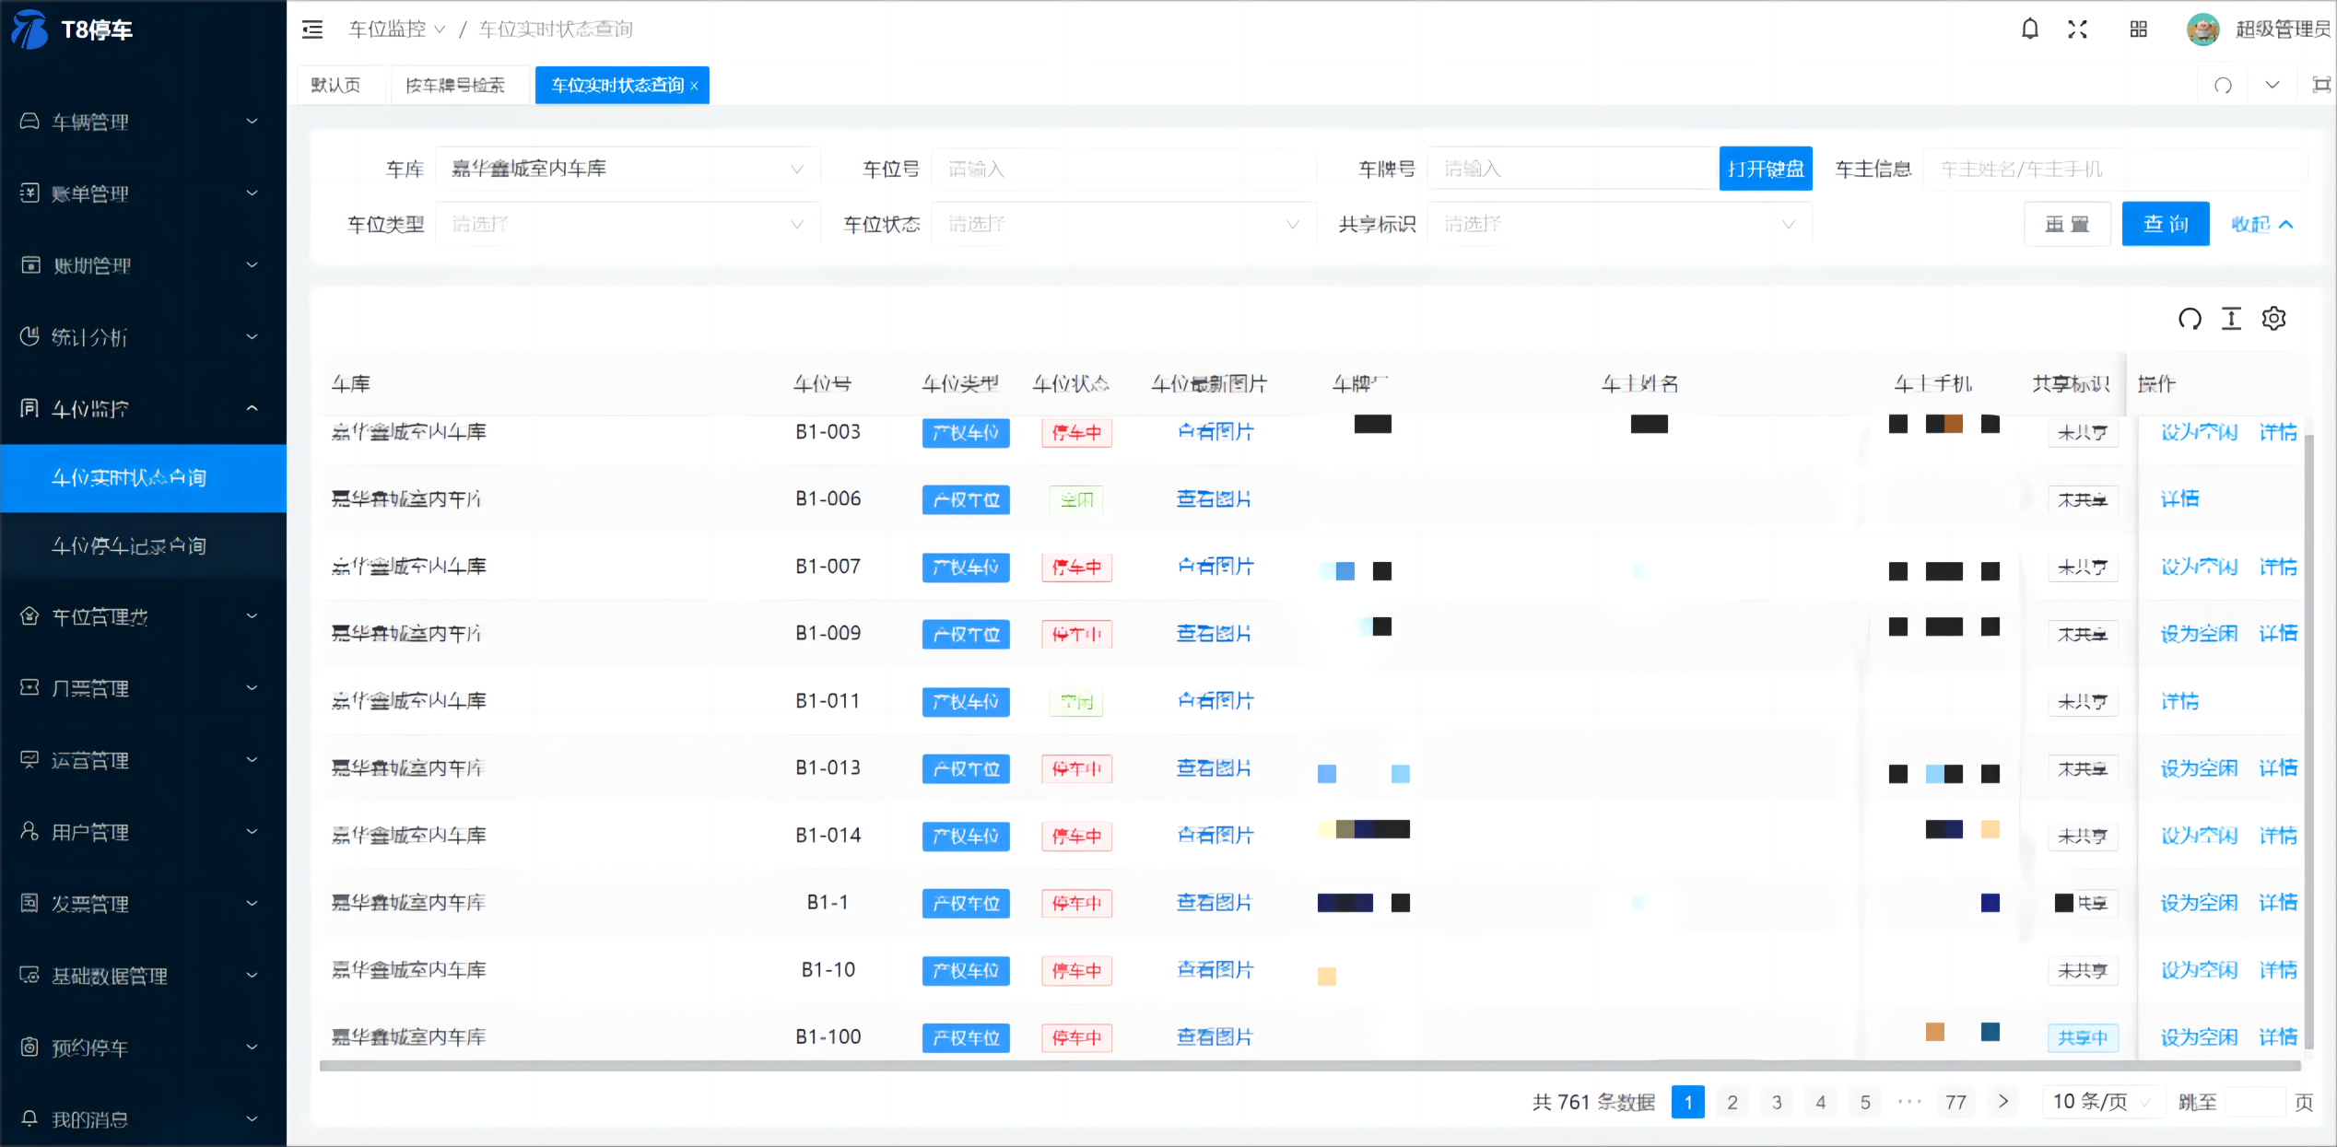This screenshot has width=2337, height=1147.
Task: Open table column settings gear icon
Action: point(2273,319)
